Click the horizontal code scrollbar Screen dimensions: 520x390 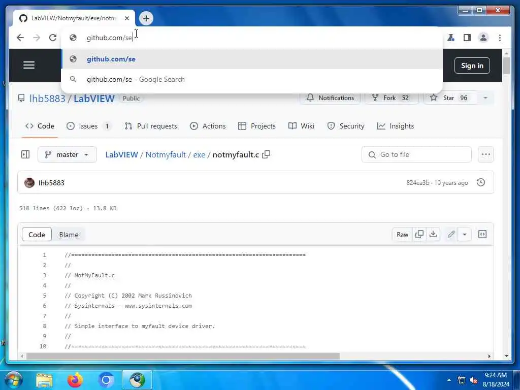tap(183, 356)
